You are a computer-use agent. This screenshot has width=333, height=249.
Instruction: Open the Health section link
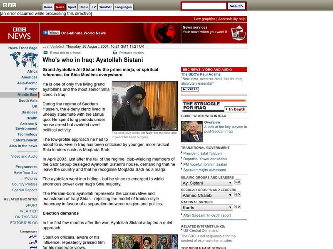click(x=32, y=118)
